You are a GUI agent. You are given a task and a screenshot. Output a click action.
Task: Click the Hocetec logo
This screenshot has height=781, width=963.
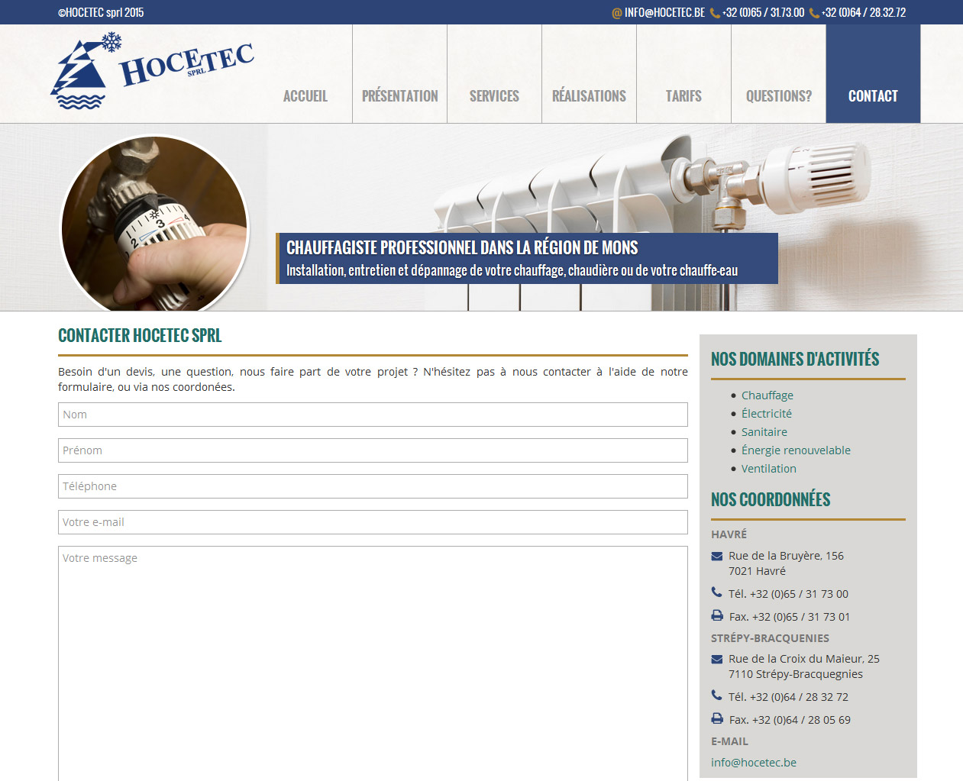coord(152,72)
